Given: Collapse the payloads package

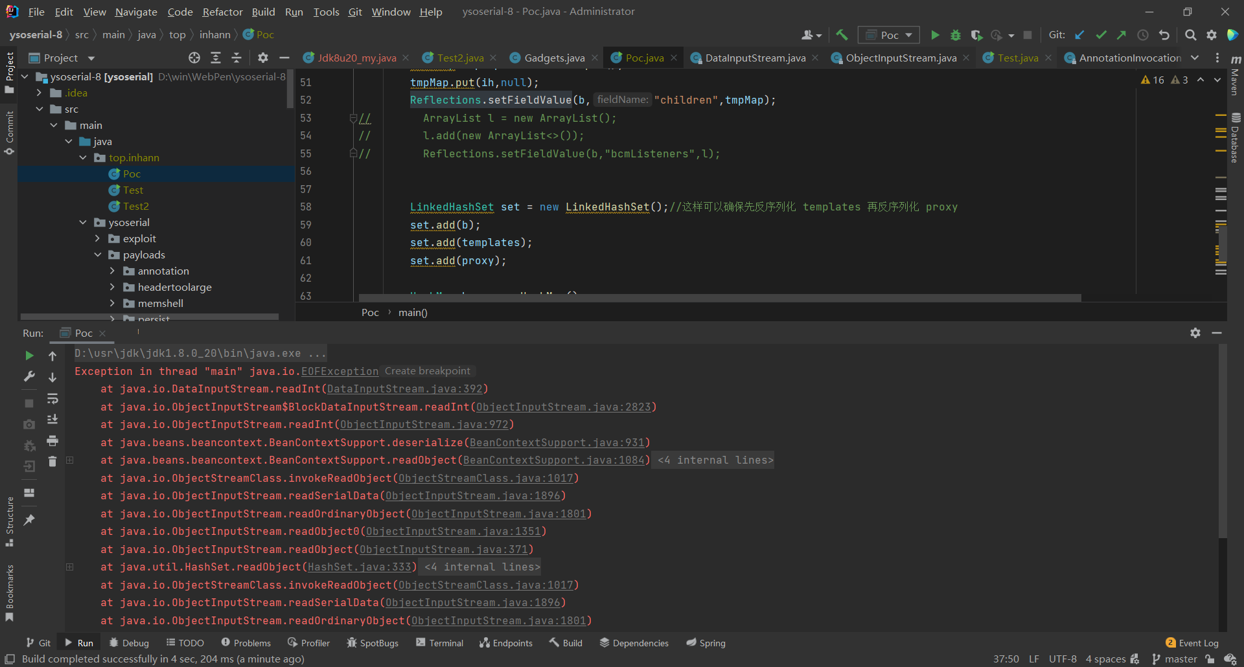Looking at the screenshot, I should [x=98, y=254].
